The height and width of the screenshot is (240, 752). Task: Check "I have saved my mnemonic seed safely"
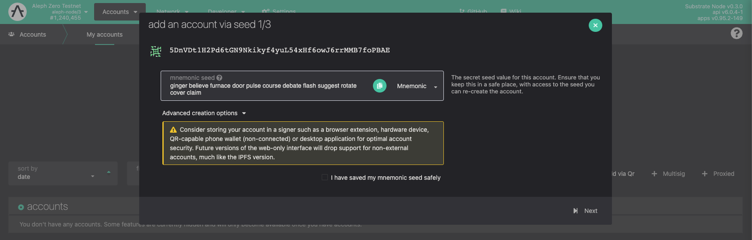point(325,177)
